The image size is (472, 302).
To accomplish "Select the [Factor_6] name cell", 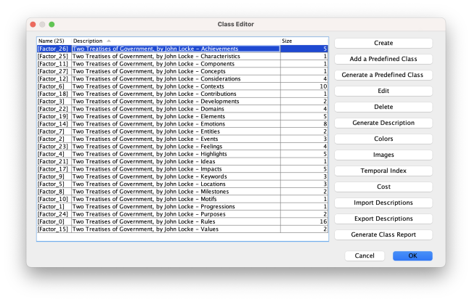I will (54, 86).
